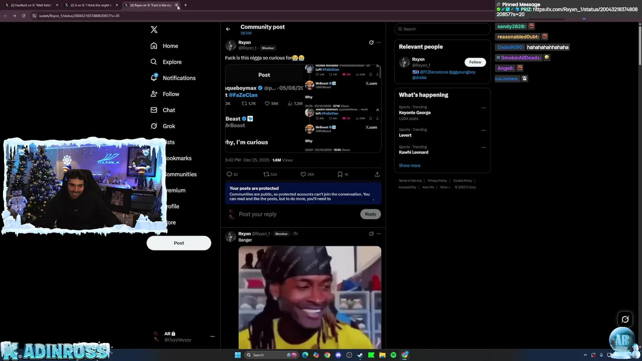
Task: Open the Levert trending topic
Action: 405,135
